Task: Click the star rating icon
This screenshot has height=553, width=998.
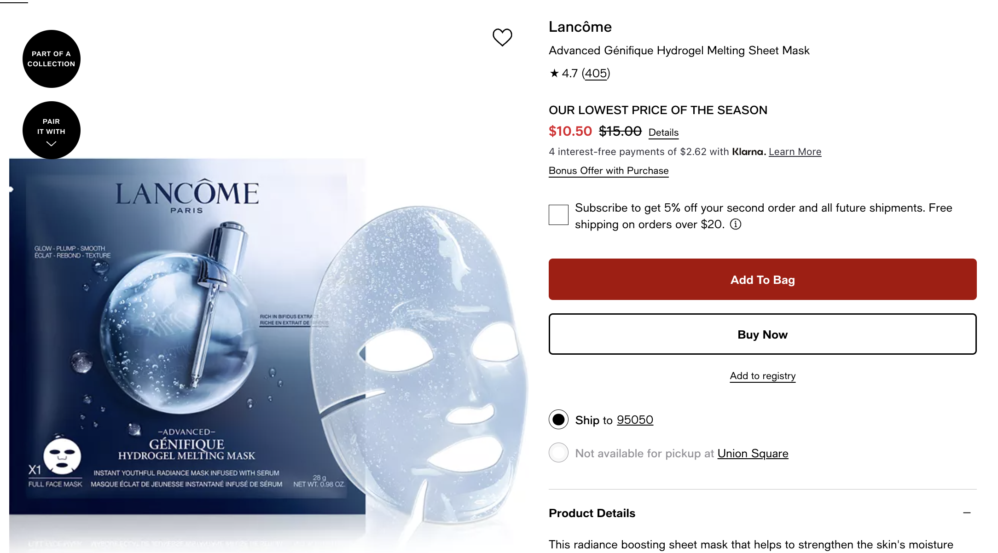Action: [554, 73]
